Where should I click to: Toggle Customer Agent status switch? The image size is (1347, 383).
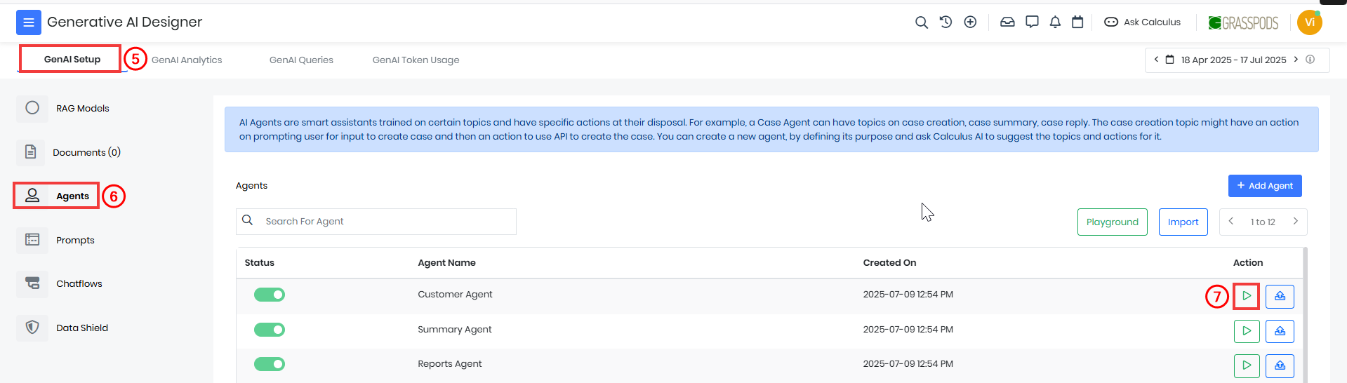(x=270, y=295)
